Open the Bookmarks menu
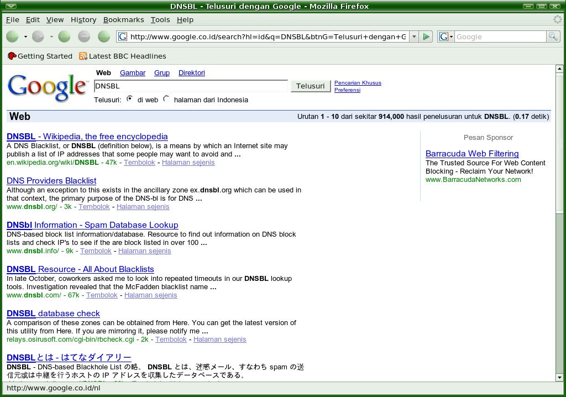Screen dimensions: 566x397 pyautogui.click(x=123, y=19)
